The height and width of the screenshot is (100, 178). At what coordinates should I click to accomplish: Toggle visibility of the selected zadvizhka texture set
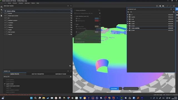[x=128, y=28]
